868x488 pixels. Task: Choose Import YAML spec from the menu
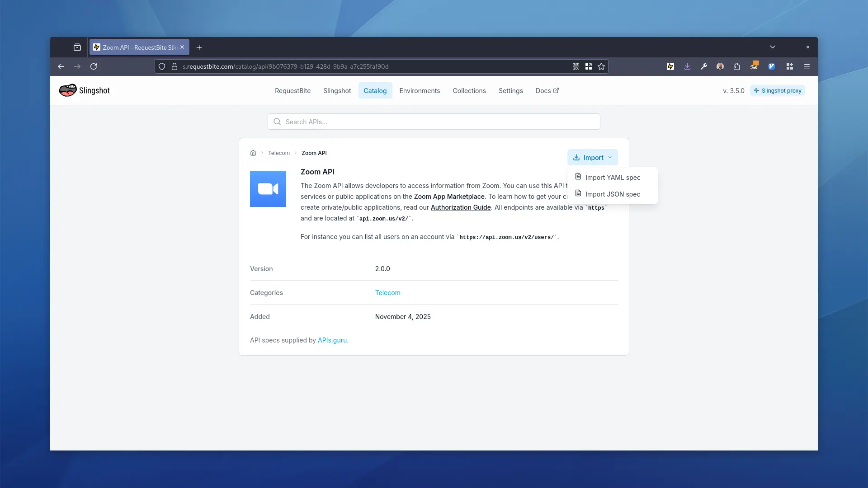point(613,177)
